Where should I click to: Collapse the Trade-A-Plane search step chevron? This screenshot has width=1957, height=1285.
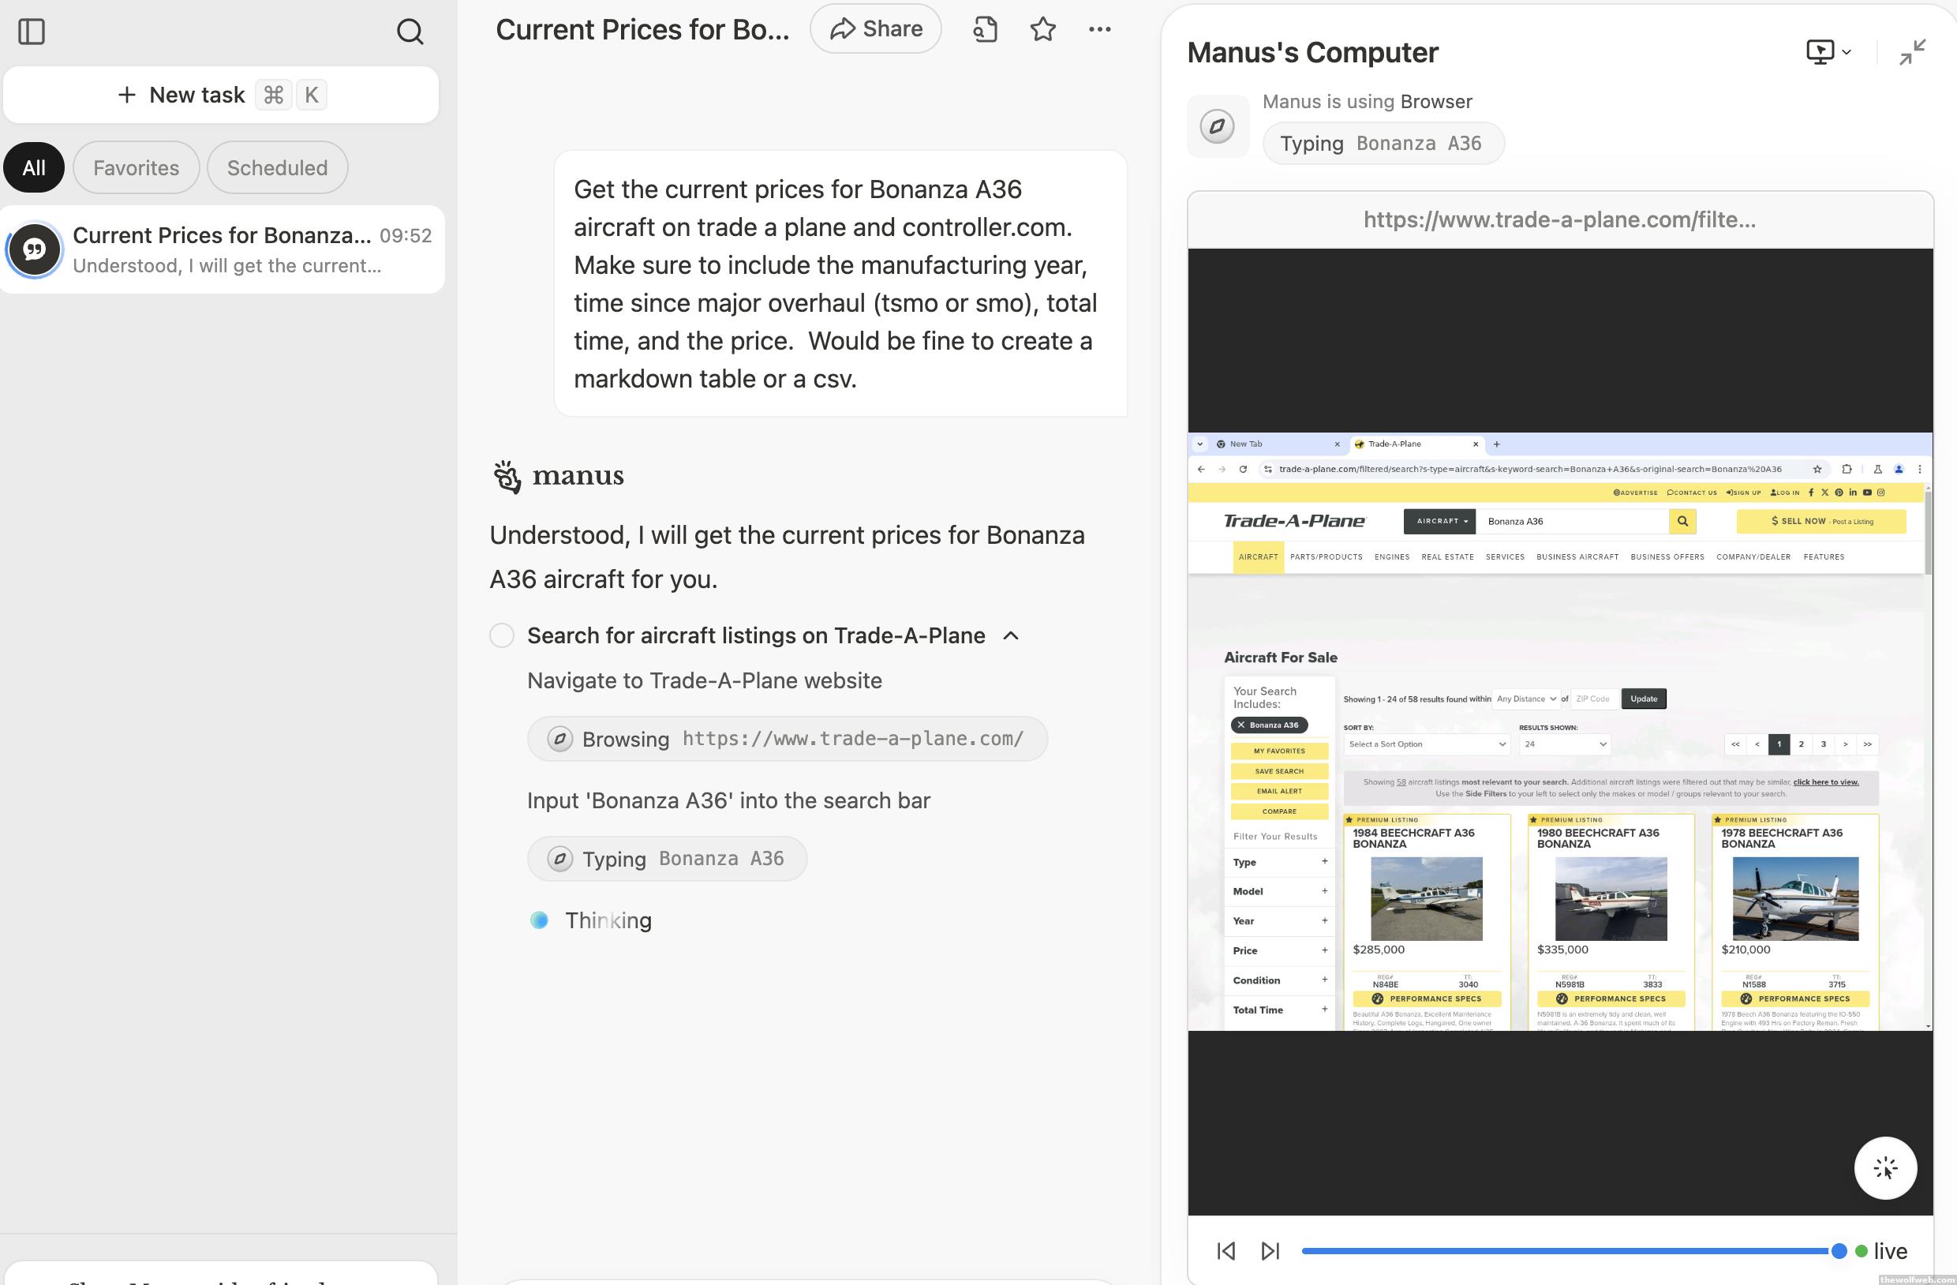coord(1012,635)
